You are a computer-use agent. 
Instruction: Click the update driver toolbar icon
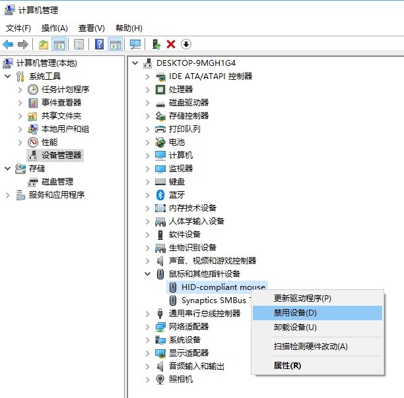(x=156, y=45)
